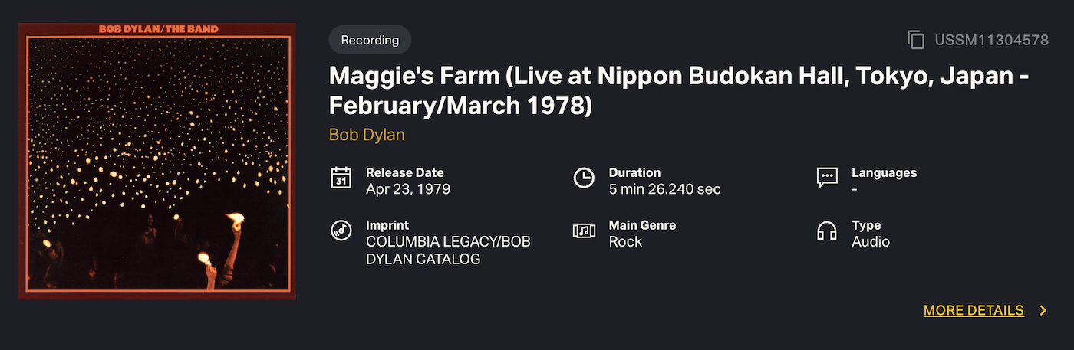Viewport: 1074px width, 350px height.
Task: Click the Rock genre value
Action: (625, 242)
